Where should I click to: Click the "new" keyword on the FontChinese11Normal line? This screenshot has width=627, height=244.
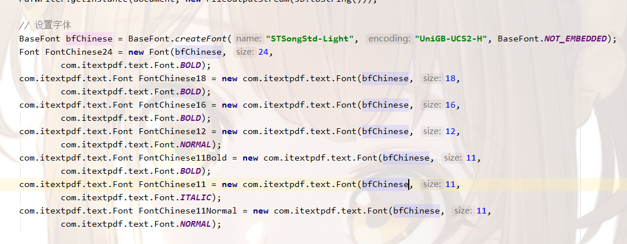261,211
